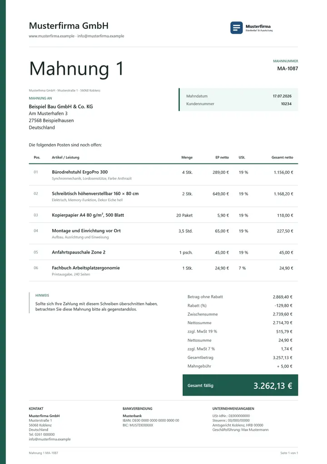Click the total '1.156,00 €' for Bürodrehstuhl
Image resolution: width=327 pixels, height=464 pixels.
tap(283, 172)
